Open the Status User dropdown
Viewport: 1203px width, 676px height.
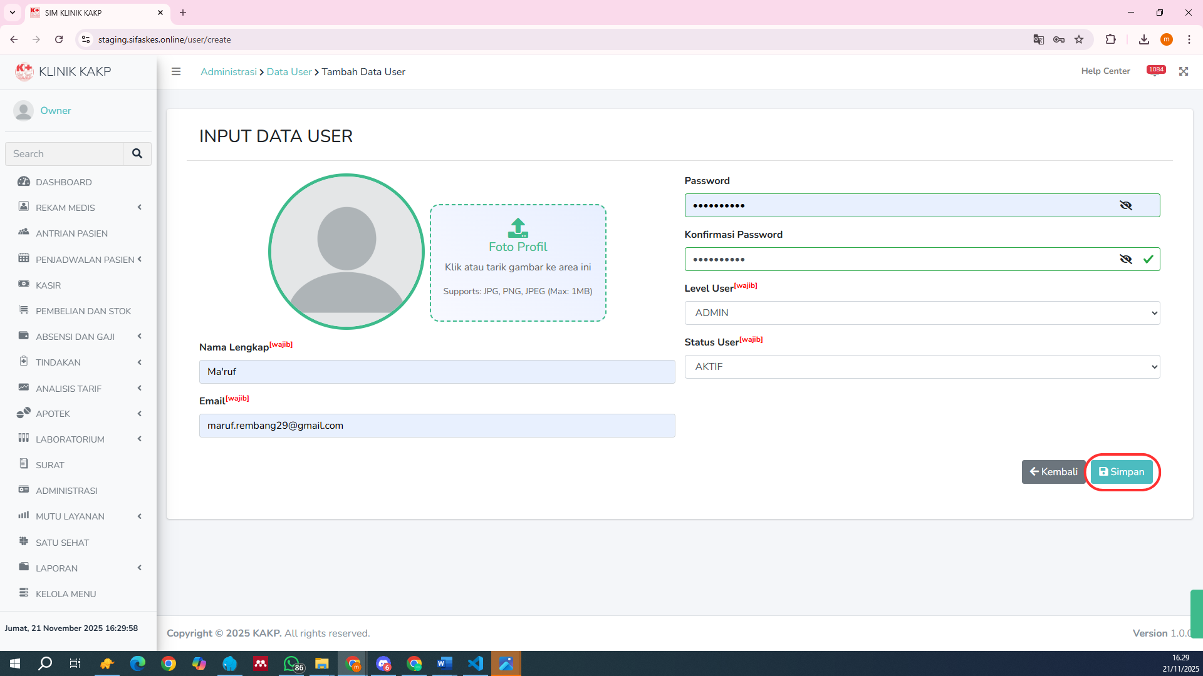pyautogui.click(x=922, y=367)
